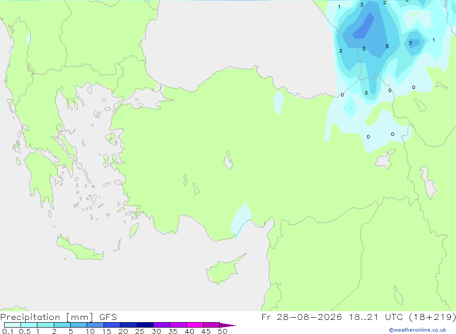Click the 'Precipitation [mm]' title text

(x=47, y=317)
